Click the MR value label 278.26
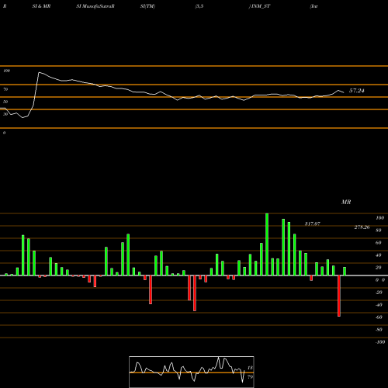This screenshot has height=388, width=388. (362, 227)
